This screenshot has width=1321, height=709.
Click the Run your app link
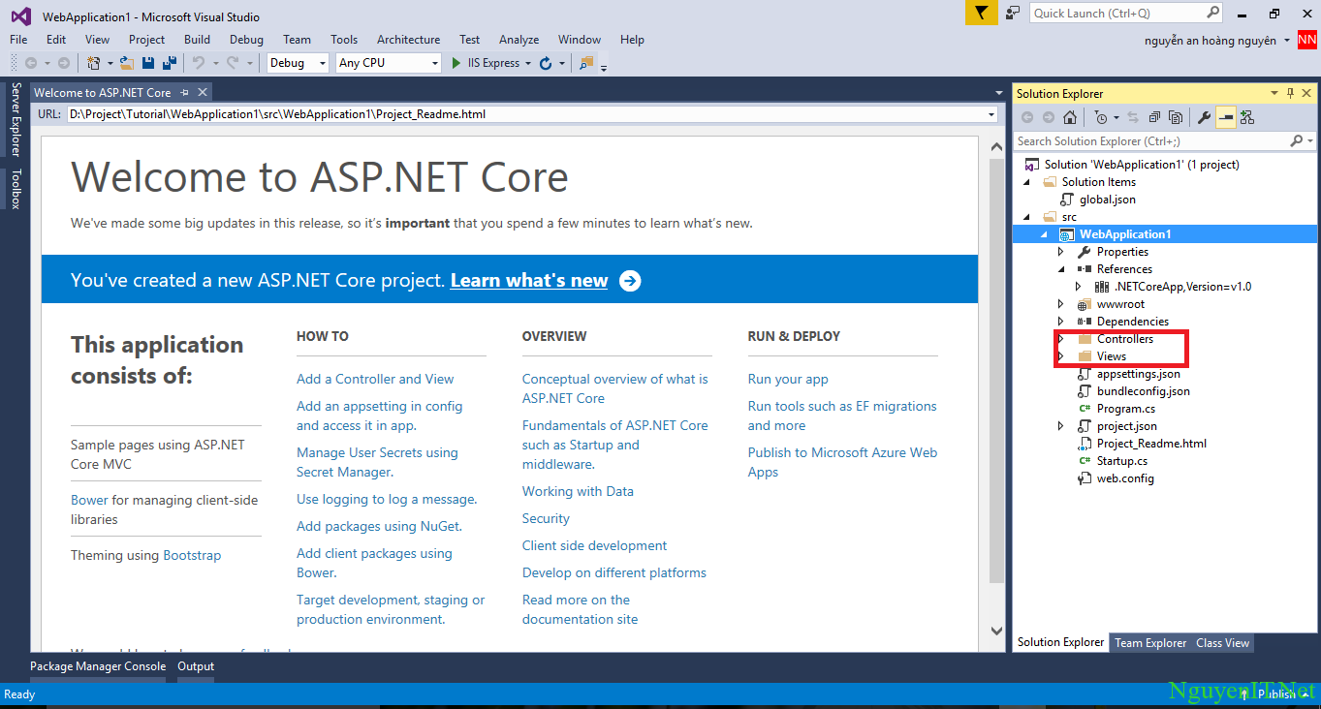click(x=788, y=379)
